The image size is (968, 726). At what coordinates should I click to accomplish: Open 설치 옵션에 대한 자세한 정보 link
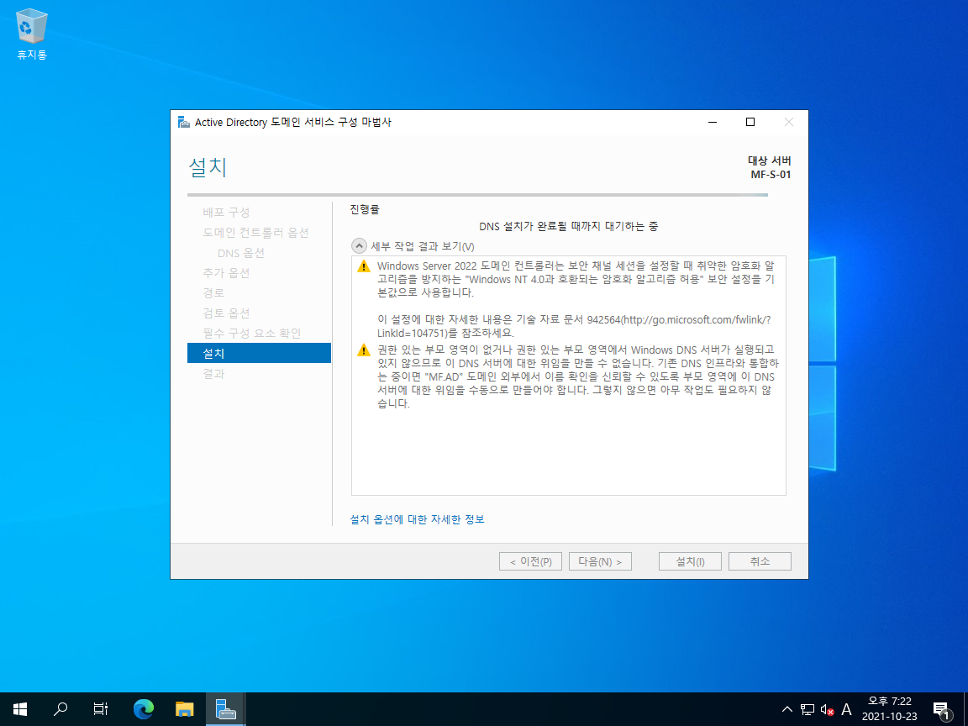[x=418, y=520]
